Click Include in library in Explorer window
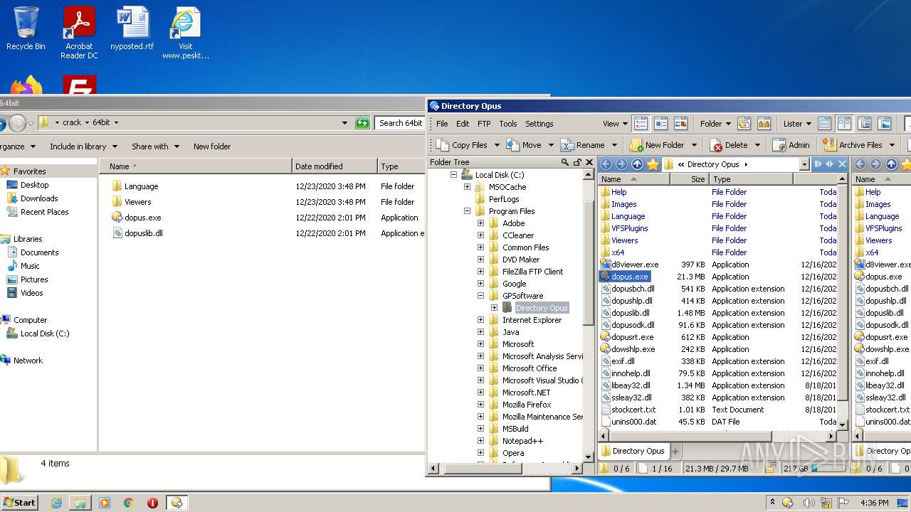Viewport: 911px width, 512px height. [83, 146]
